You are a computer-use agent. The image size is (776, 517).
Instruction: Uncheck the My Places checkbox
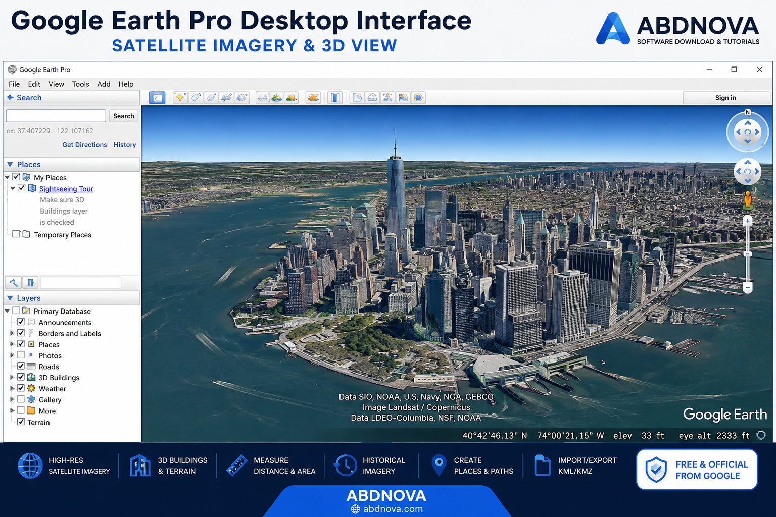[x=16, y=177]
